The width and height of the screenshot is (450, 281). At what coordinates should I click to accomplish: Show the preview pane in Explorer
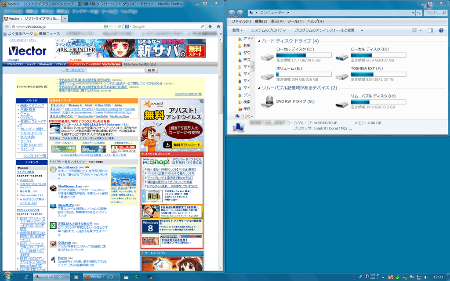point(430,30)
